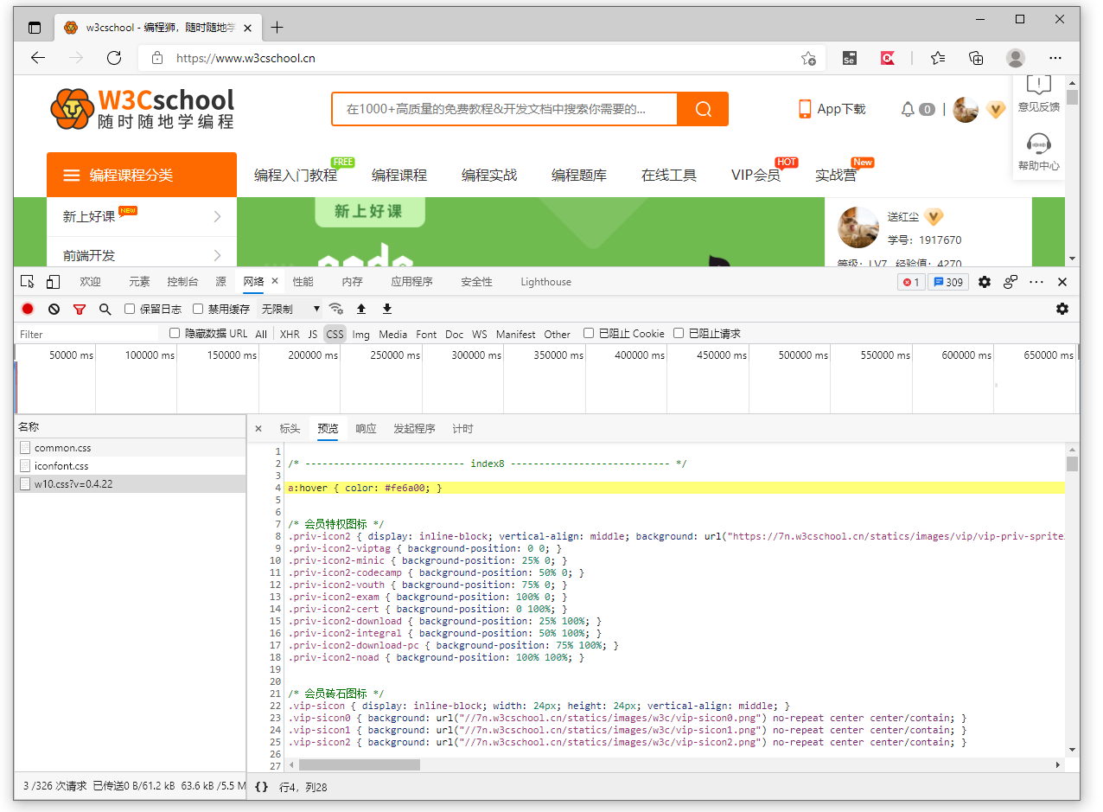Click the pretty print braces icon
This screenshot has height=812, width=1103.
[x=262, y=788]
